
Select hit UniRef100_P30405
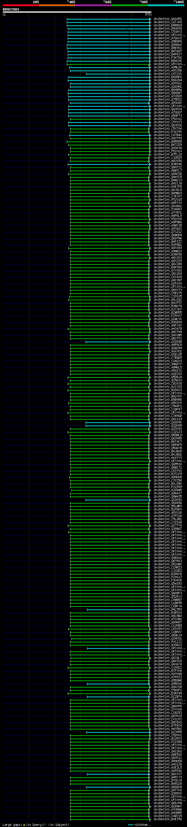167,580
